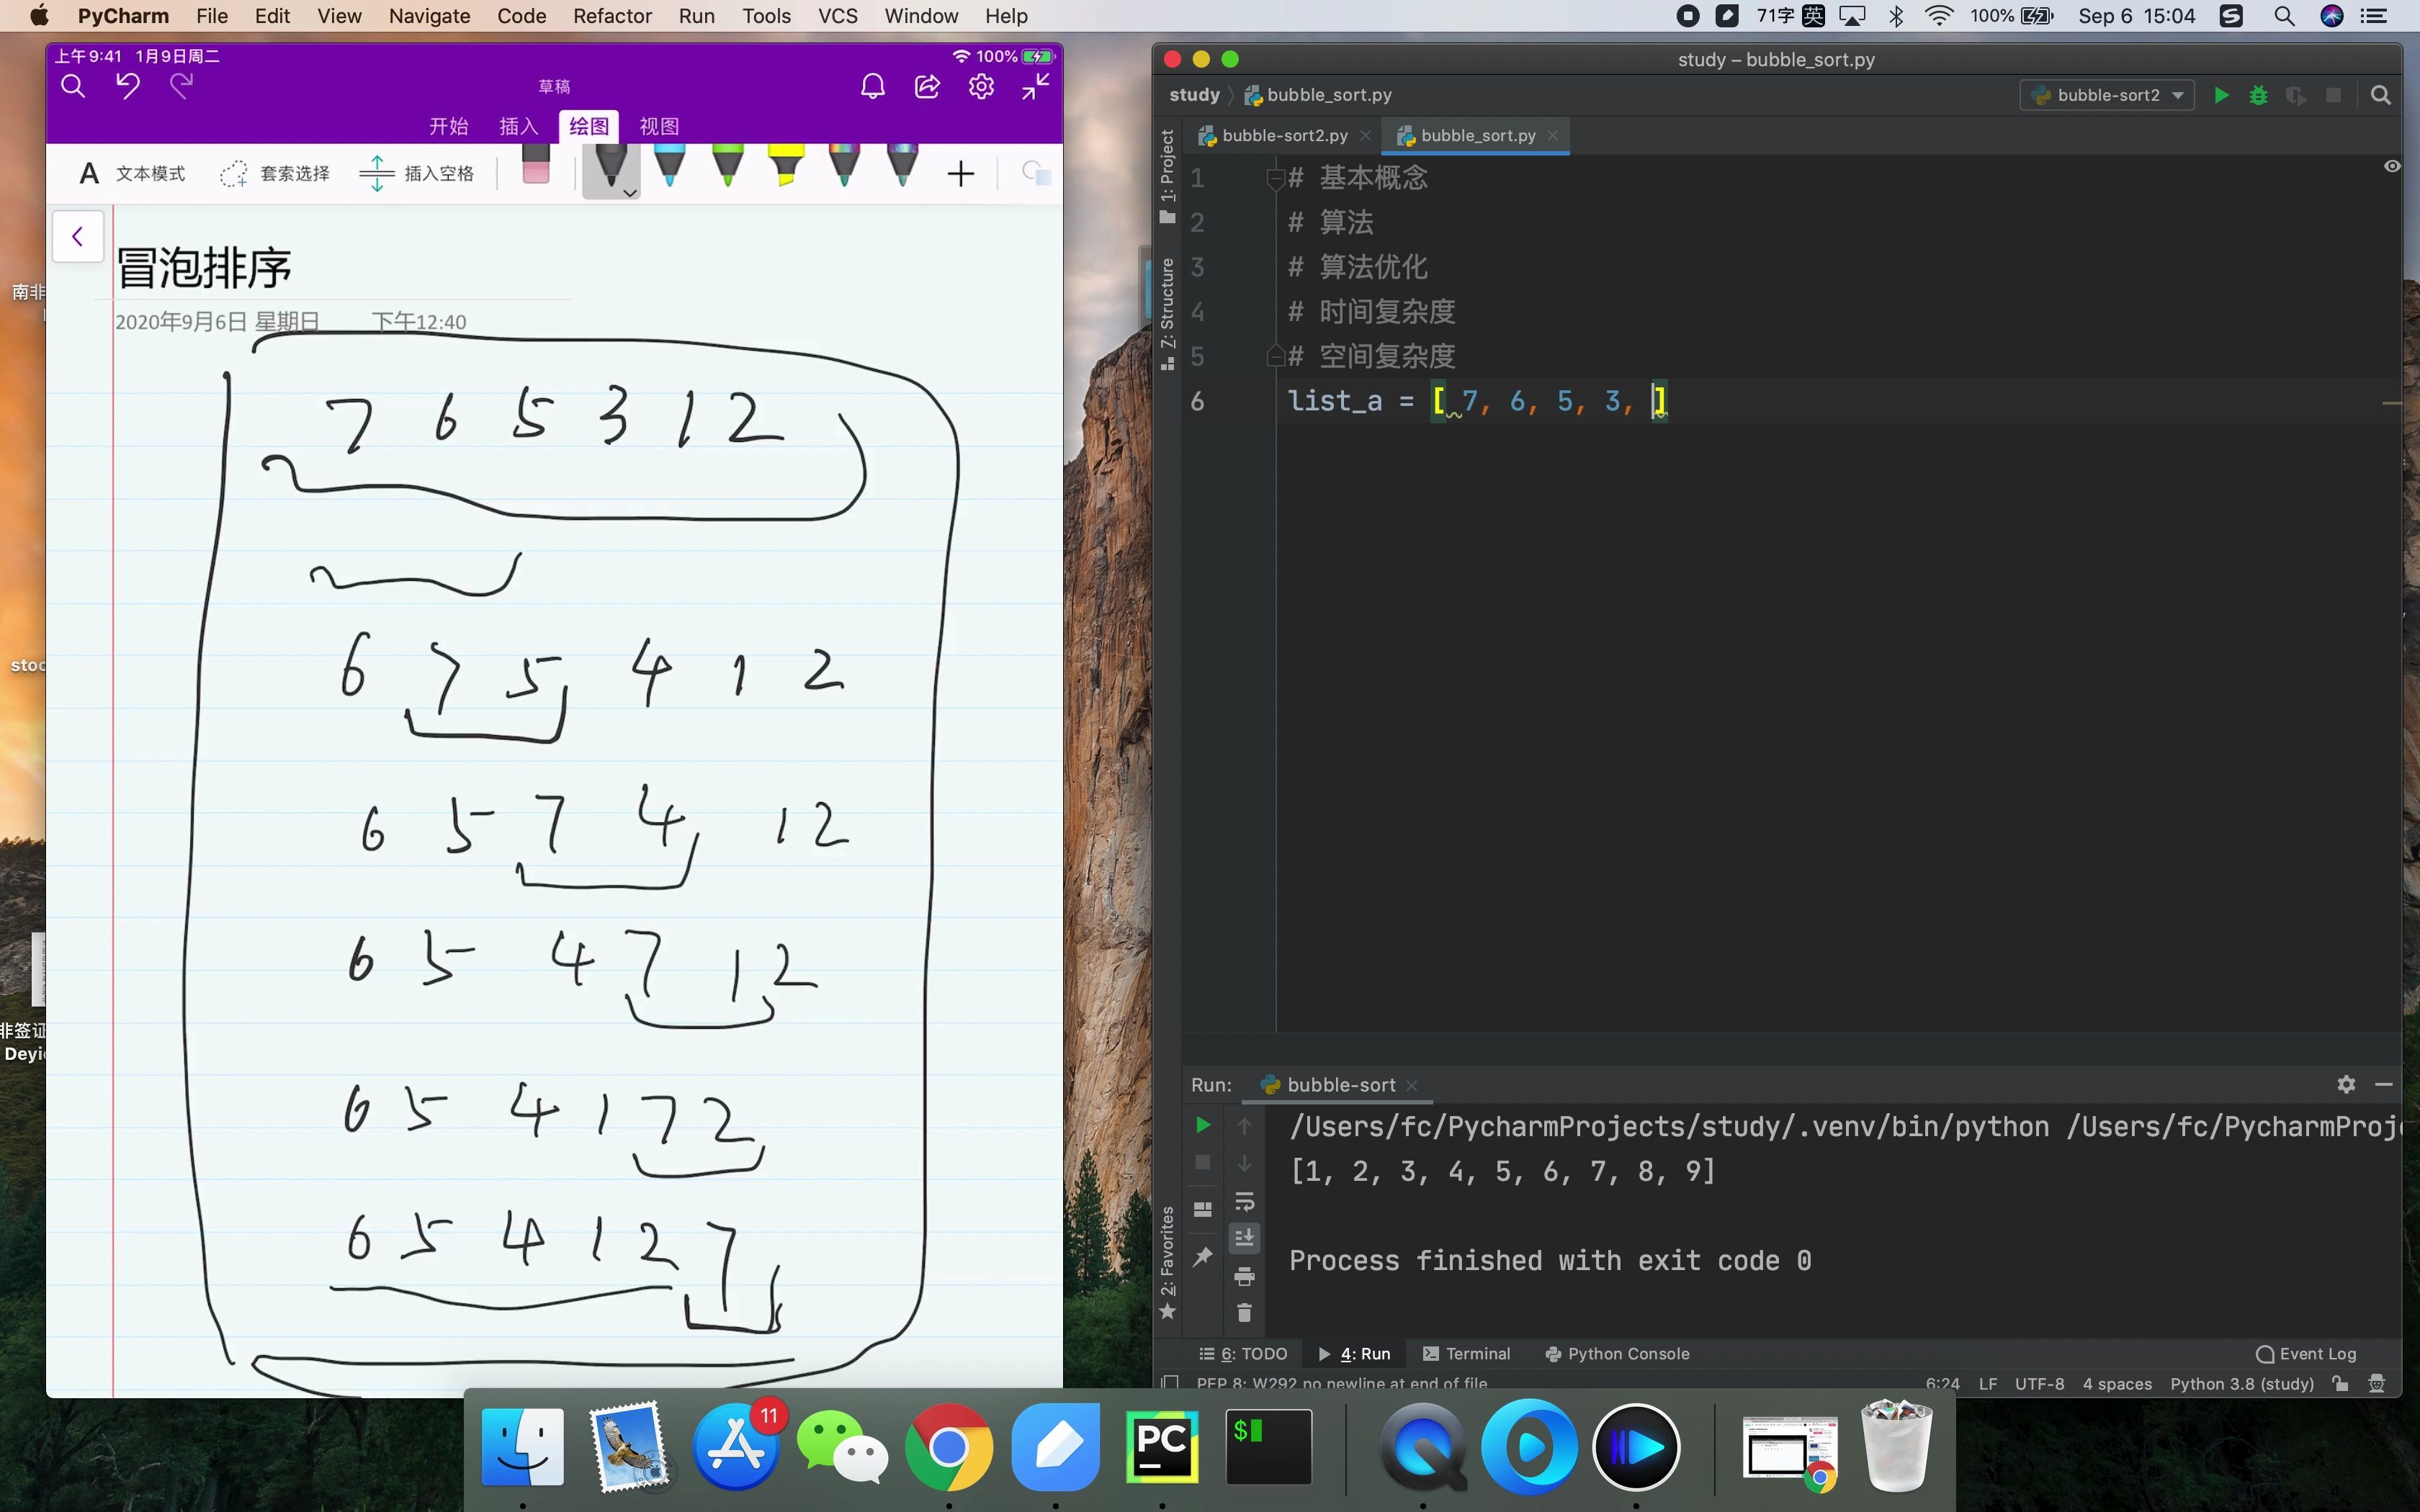Select the yellow highlighter pen
This screenshot has width=2420, height=1512.
point(786,166)
